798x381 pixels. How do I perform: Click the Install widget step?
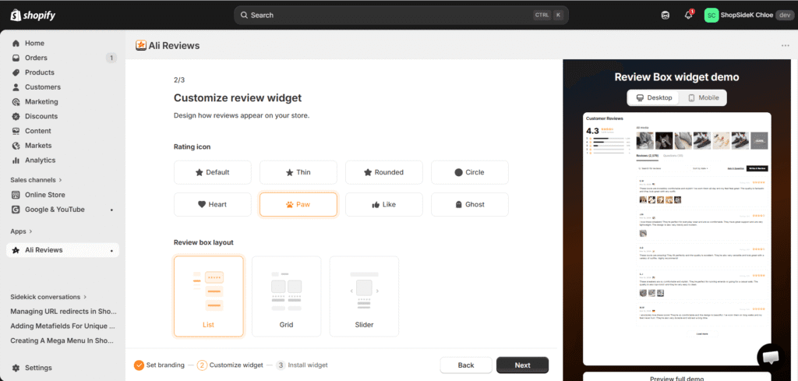(302, 365)
